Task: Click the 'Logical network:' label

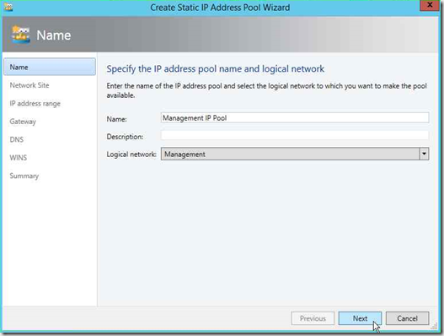Action: 131,154
